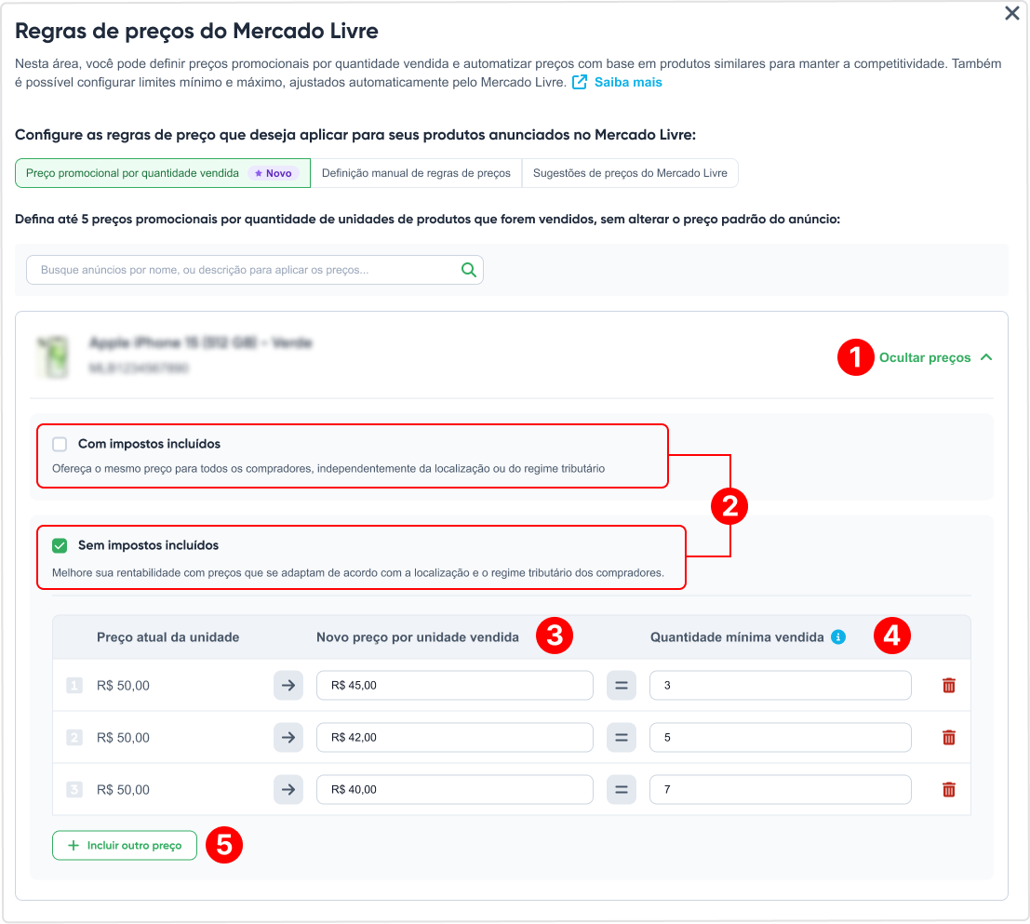The width and height of the screenshot is (1030, 924).
Task: Click info icon next to Quantidade mínima vendida
Action: tap(838, 637)
